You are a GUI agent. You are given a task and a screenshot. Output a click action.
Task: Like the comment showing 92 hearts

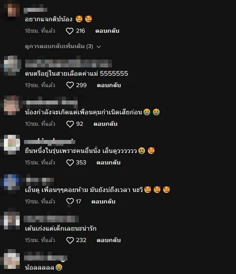(70, 124)
